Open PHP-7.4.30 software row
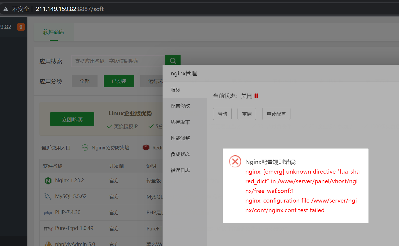 click(x=101, y=213)
